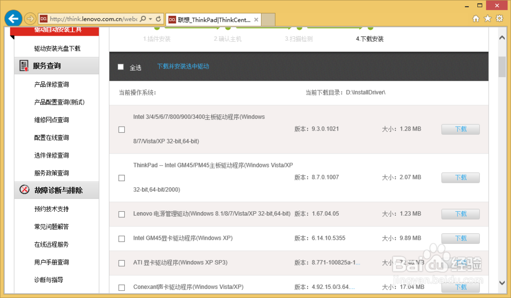
Task: Check the Lenovo 电源管理驱动 checkbox
Action: pyautogui.click(x=122, y=214)
